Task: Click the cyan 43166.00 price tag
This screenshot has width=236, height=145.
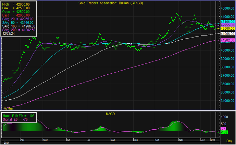Action: (226, 22)
